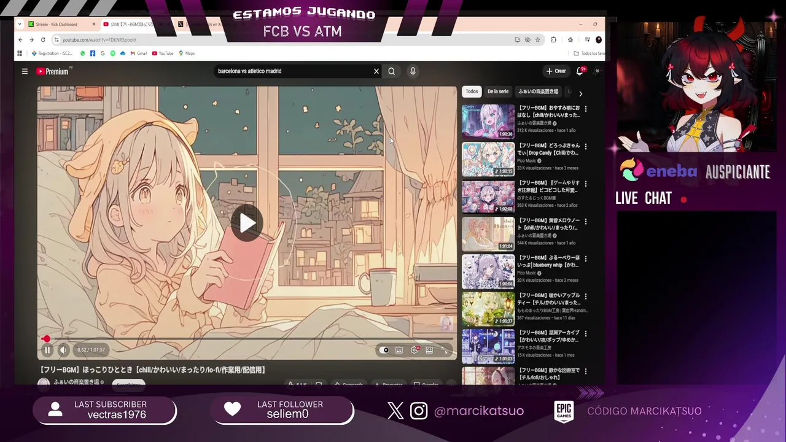The image size is (786, 442).
Task: Open the Facebook bookmark icon
Action: pyautogui.click(x=93, y=53)
